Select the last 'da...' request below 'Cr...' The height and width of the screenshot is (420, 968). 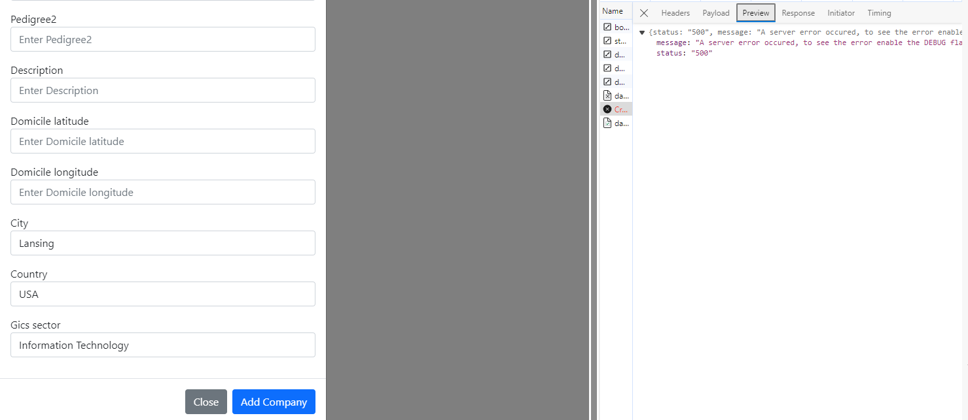(x=616, y=123)
